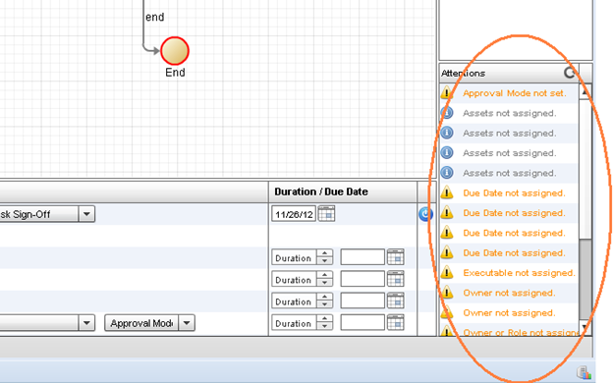The height and width of the screenshot is (383, 613).
Task: Increase Duration spinner in Approval Mode row
Action: (324, 319)
